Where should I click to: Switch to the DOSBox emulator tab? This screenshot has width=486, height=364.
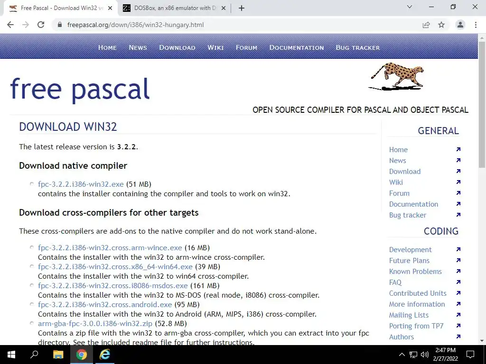pyautogui.click(x=175, y=9)
